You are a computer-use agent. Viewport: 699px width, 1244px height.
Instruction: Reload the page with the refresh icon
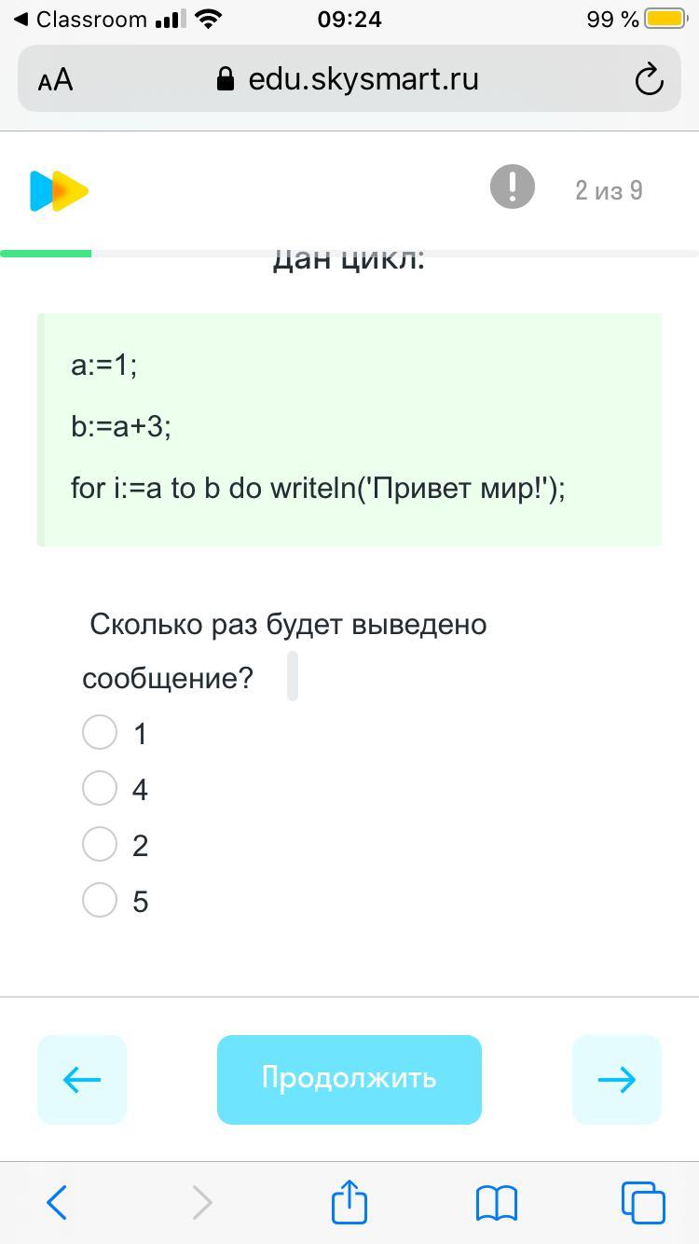[649, 80]
